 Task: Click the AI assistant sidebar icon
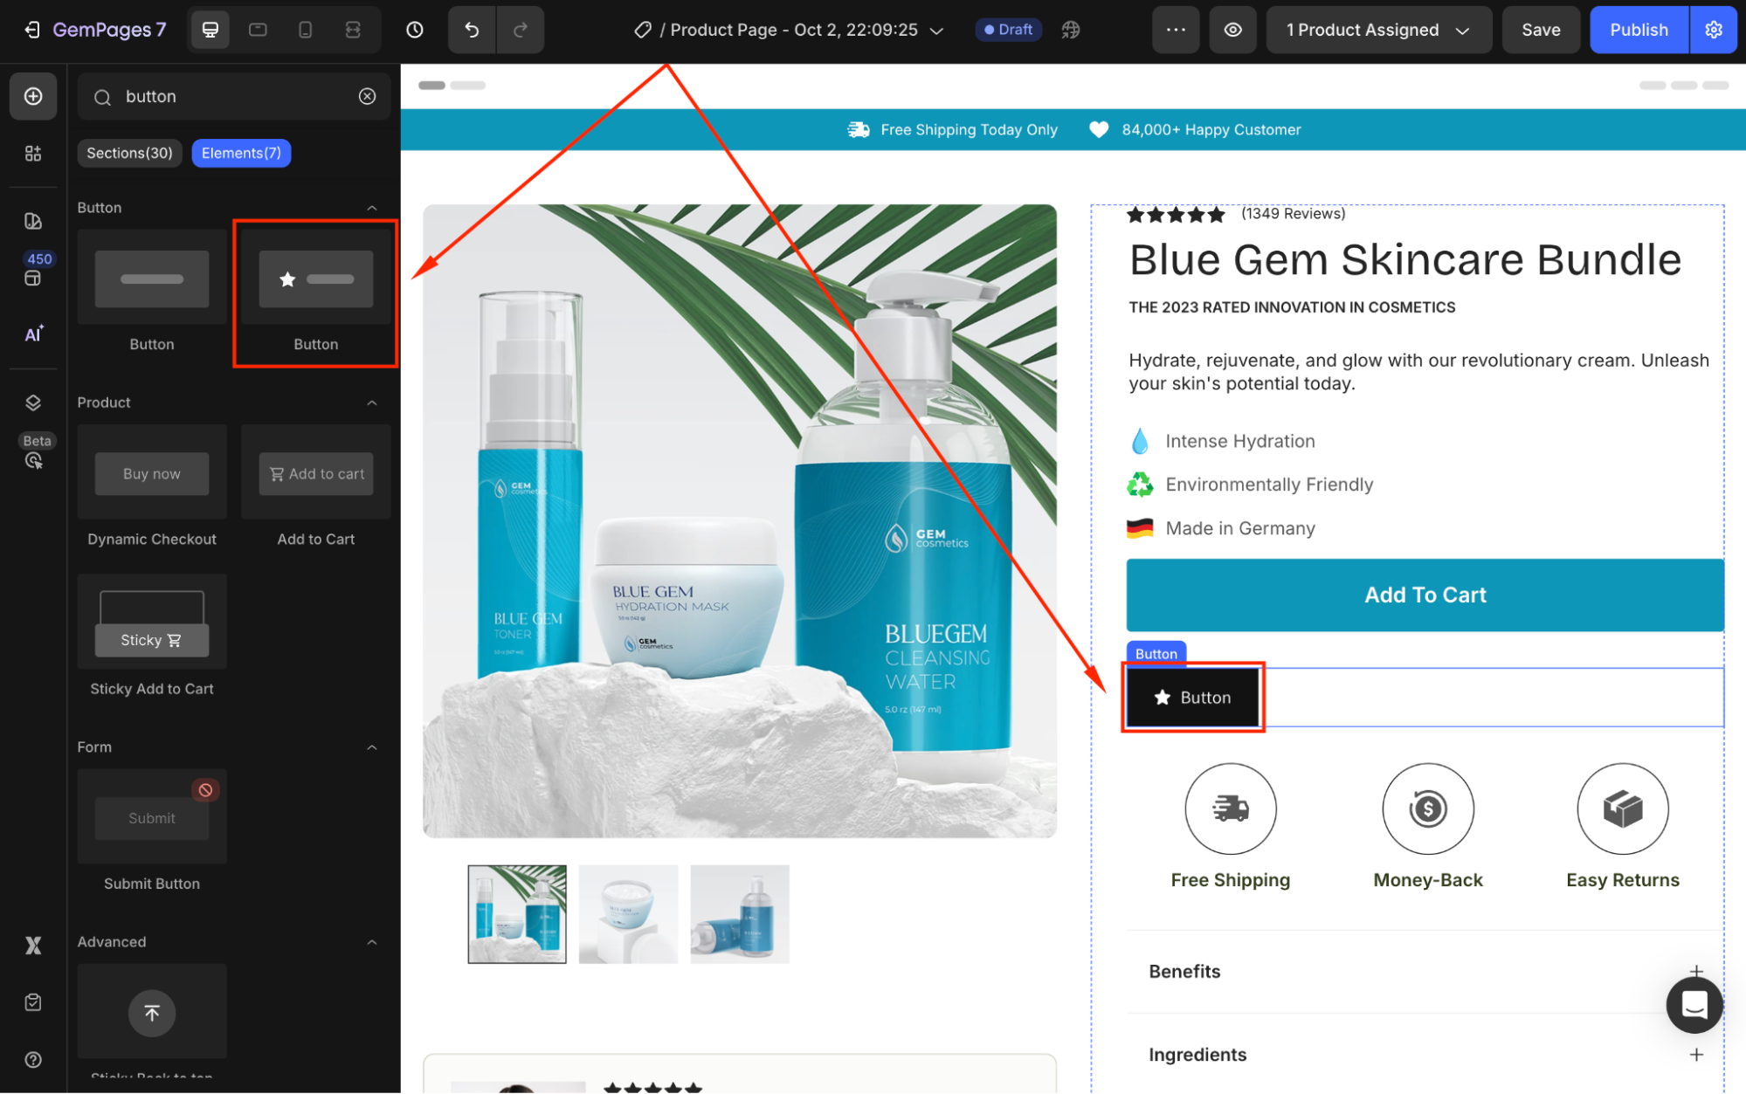tap(33, 334)
